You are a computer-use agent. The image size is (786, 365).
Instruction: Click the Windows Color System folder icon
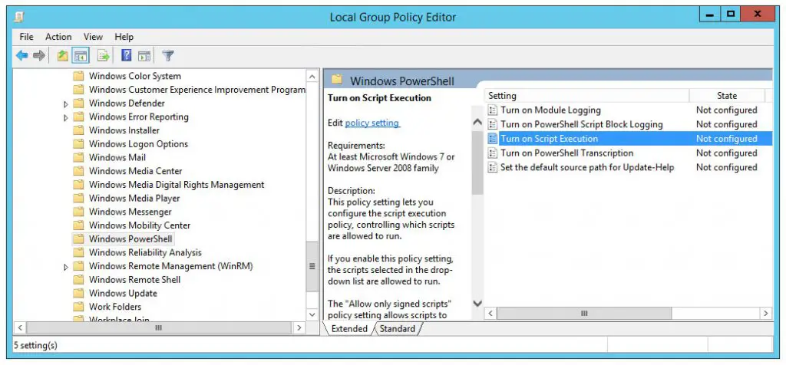pos(78,76)
